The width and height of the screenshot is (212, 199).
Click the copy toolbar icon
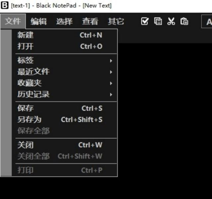158,21
